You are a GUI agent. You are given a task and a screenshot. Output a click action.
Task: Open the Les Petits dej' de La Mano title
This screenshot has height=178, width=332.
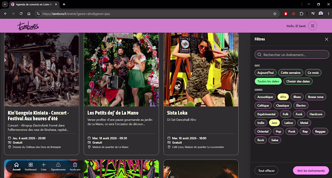113,113
